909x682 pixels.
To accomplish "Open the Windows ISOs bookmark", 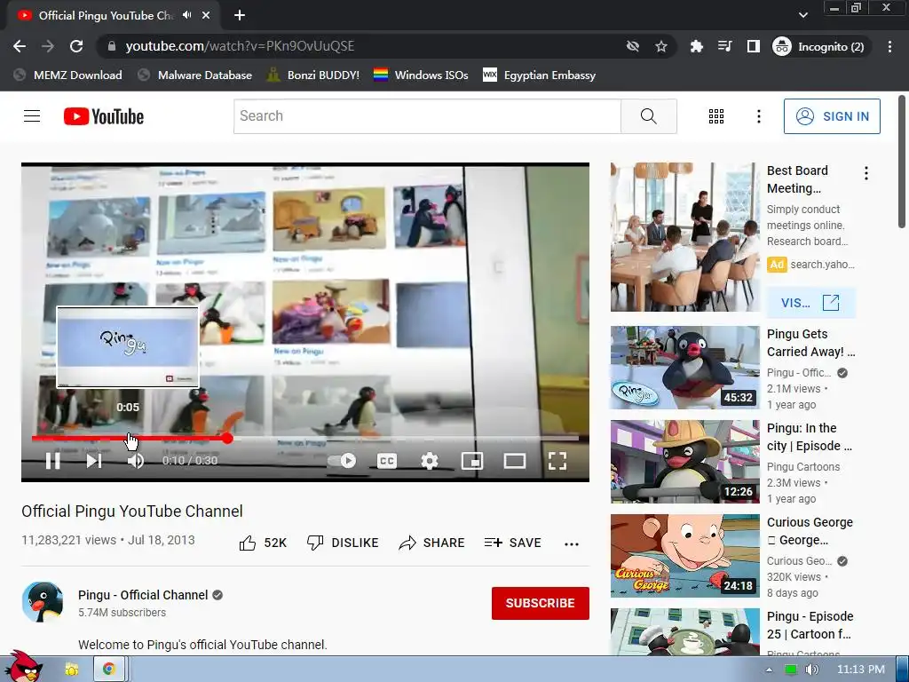I will pyautogui.click(x=421, y=75).
